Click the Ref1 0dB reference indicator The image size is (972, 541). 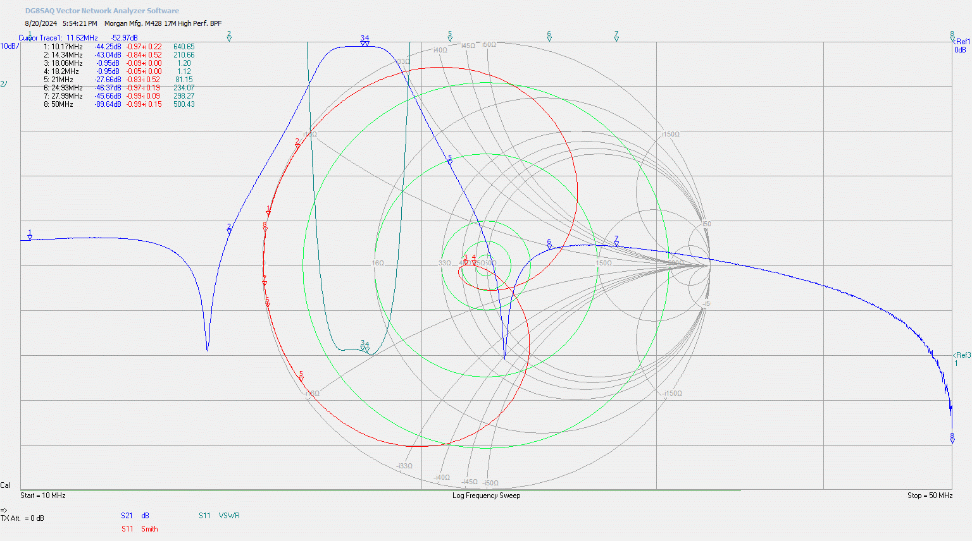(x=961, y=46)
